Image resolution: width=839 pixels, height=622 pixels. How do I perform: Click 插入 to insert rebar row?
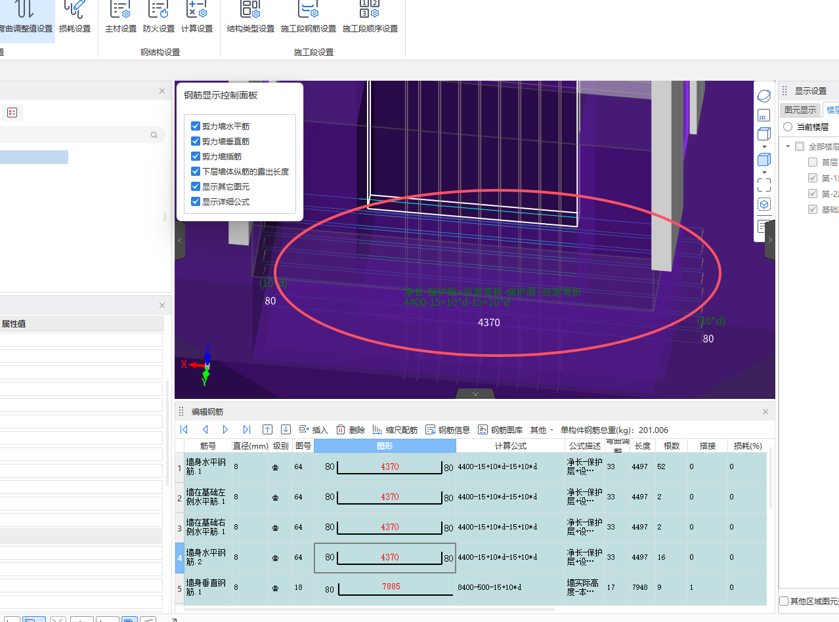click(x=313, y=430)
